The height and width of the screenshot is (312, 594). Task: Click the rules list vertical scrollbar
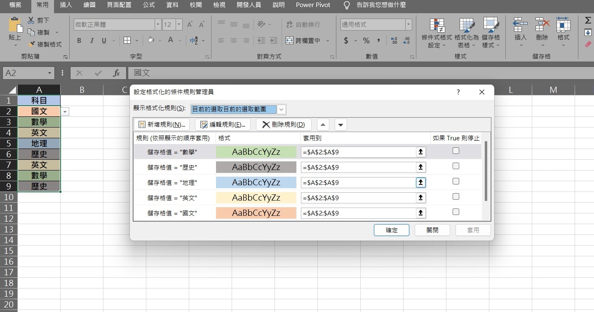[486, 171]
